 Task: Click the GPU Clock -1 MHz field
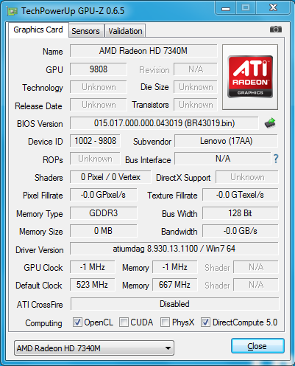pos(92,267)
